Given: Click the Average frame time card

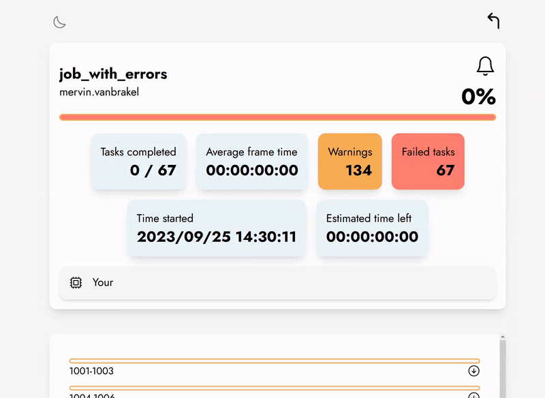Looking at the screenshot, I should [252, 162].
